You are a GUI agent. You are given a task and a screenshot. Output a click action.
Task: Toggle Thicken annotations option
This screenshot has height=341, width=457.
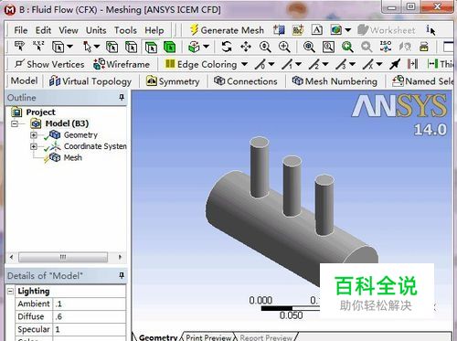(x=441, y=64)
